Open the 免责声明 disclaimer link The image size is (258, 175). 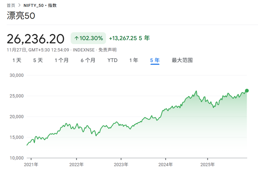pos(107,50)
